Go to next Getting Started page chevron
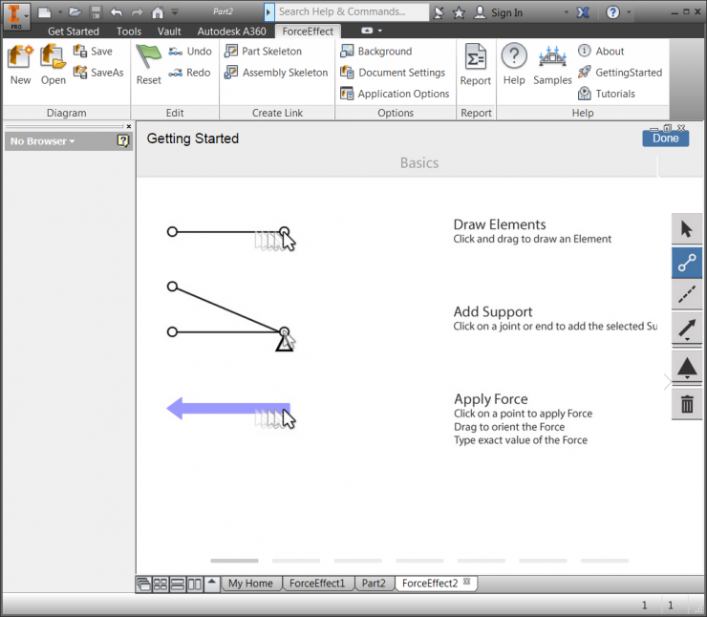 pyautogui.click(x=667, y=382)
